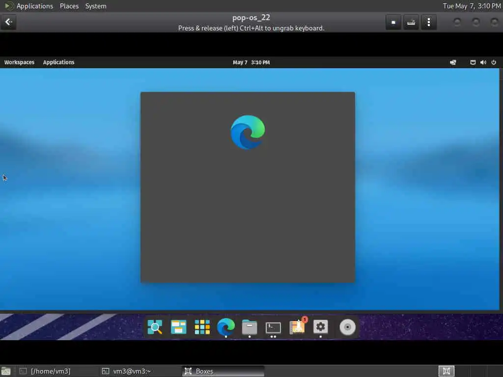The width and height of the screenshot is (503, 377).
Task: Open the Terminal icon in the dock
Action: pyautogui.click(x=273, y=327)
